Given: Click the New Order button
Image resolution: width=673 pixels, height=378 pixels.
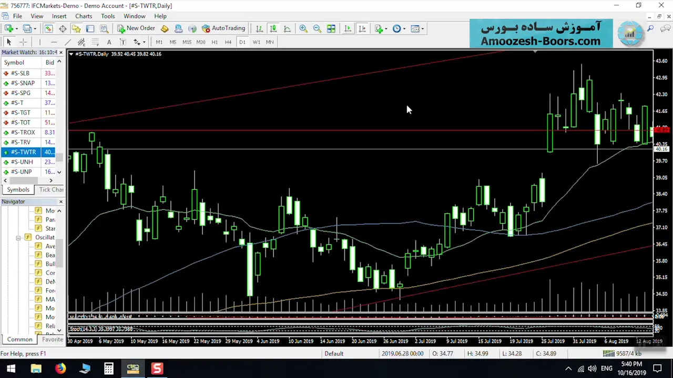Looking at the screenshot, I should coord(136,28).
